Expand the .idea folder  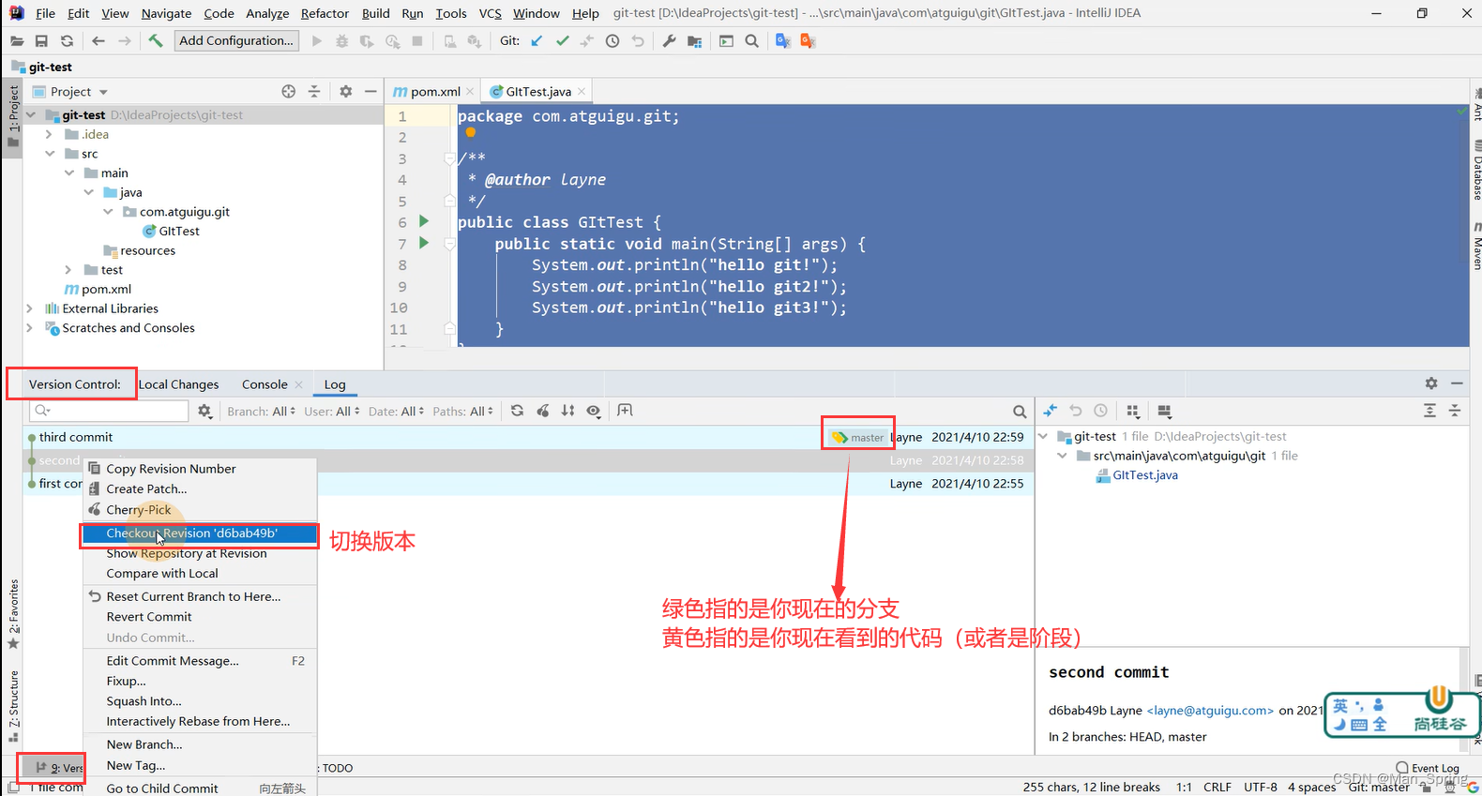[49, 134]
